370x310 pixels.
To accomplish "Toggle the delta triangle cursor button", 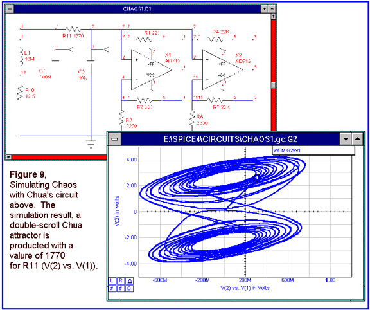I will coord(130,280).
